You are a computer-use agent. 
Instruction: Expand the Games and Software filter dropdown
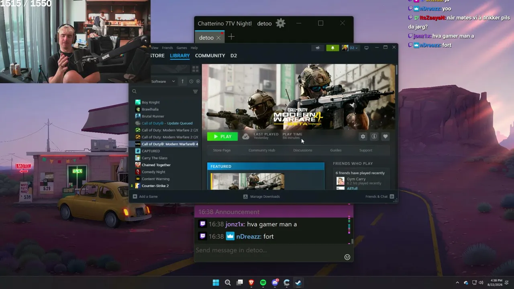[163, 81]
